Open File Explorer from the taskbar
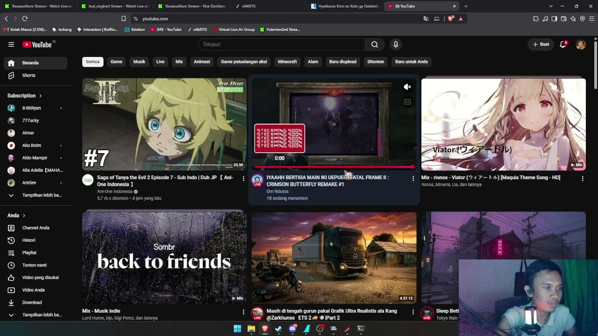The image size is (598, 336). [251, 329]
